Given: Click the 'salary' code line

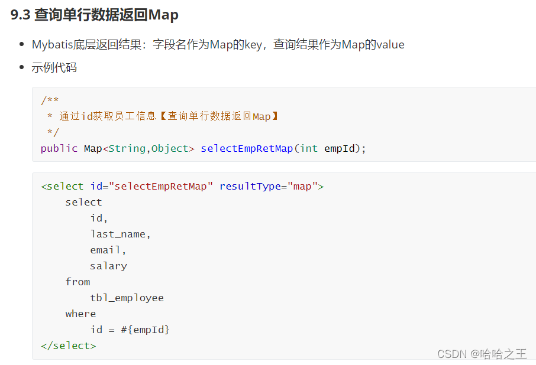Looking at the screenshot, I should coord(108,266).
